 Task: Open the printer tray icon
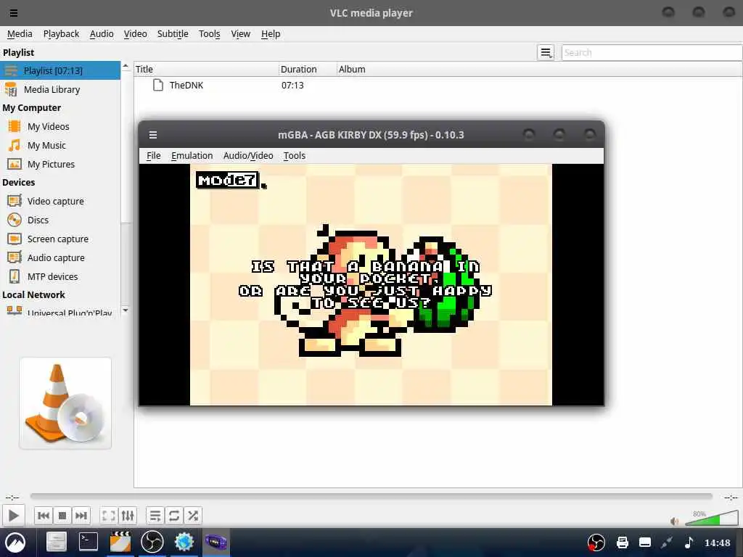coord(622,542)
